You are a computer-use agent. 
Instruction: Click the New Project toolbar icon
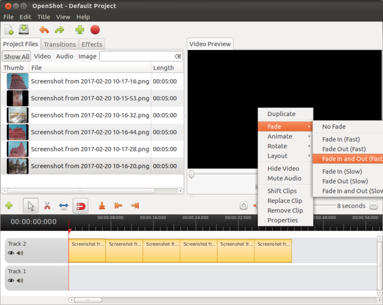pos(9,30)
